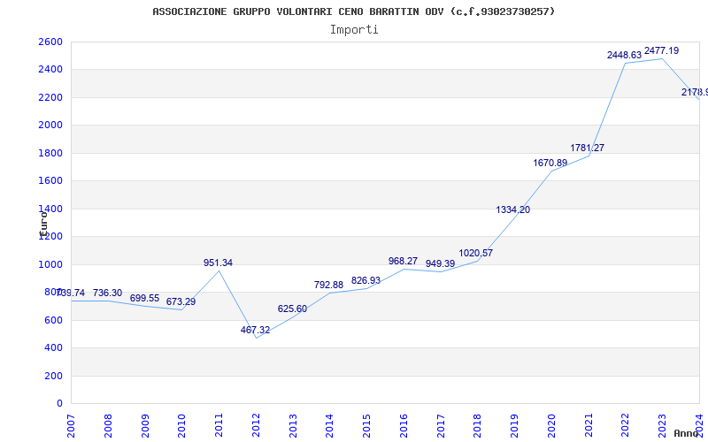Image resolution: width=708 pixels, height=442 pixels.
Task: Click the x-axis year 2011
Action: (x=219, y=426)
